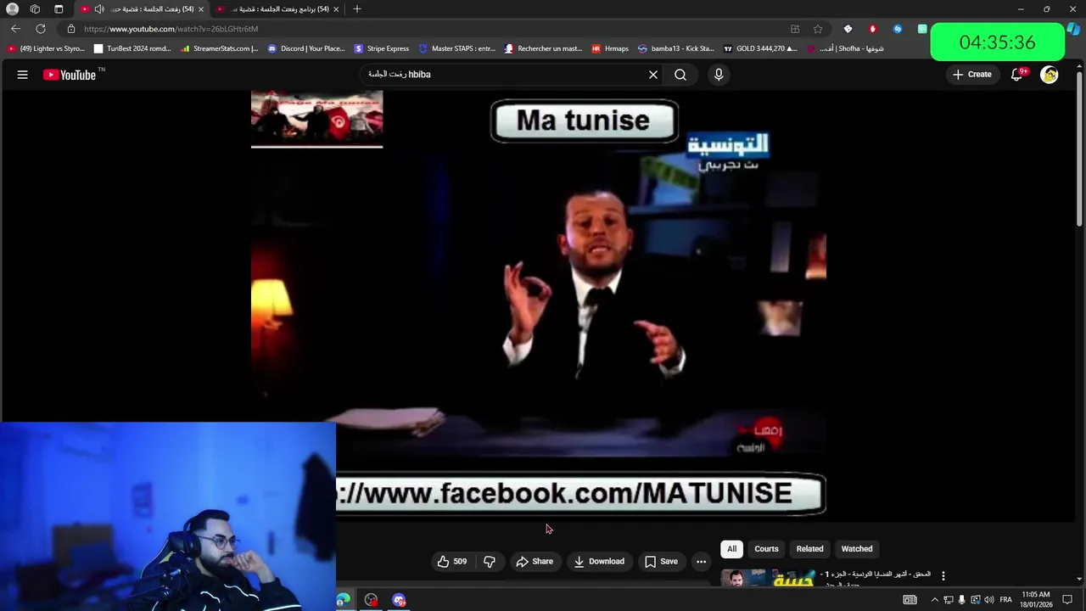1086x611 pixels.
Task: Go to the YouTube home logo
Action: point(70,75)
